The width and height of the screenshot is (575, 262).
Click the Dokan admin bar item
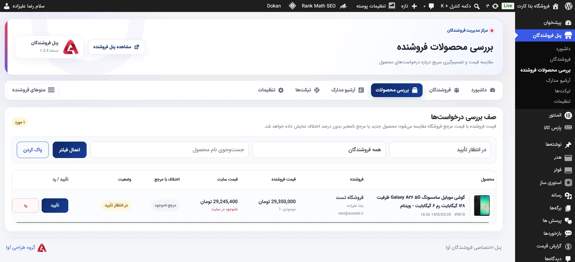(x=274, y=6)
